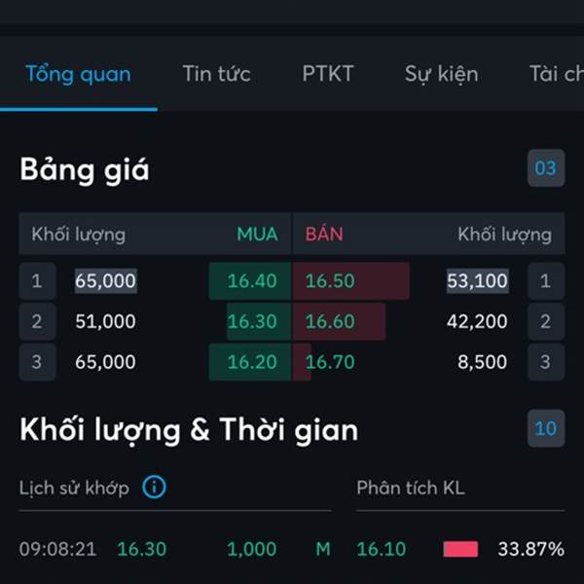Choose sell price 16.60 in order book

(339, 321)
